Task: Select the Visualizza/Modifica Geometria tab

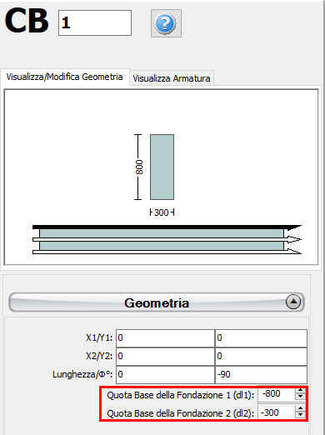Action: point(65,77)
